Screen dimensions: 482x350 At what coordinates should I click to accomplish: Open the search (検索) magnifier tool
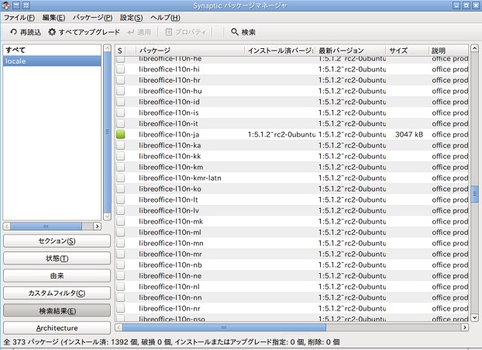[235, 32]
